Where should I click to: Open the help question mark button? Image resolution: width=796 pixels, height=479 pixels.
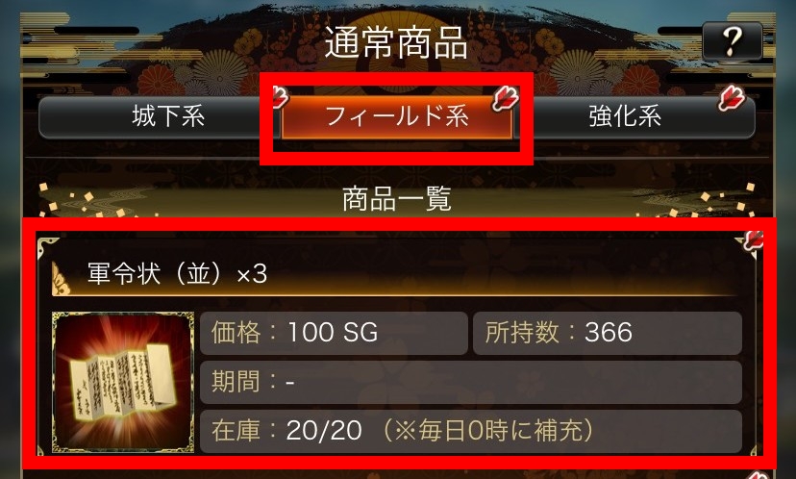point(732,41)
